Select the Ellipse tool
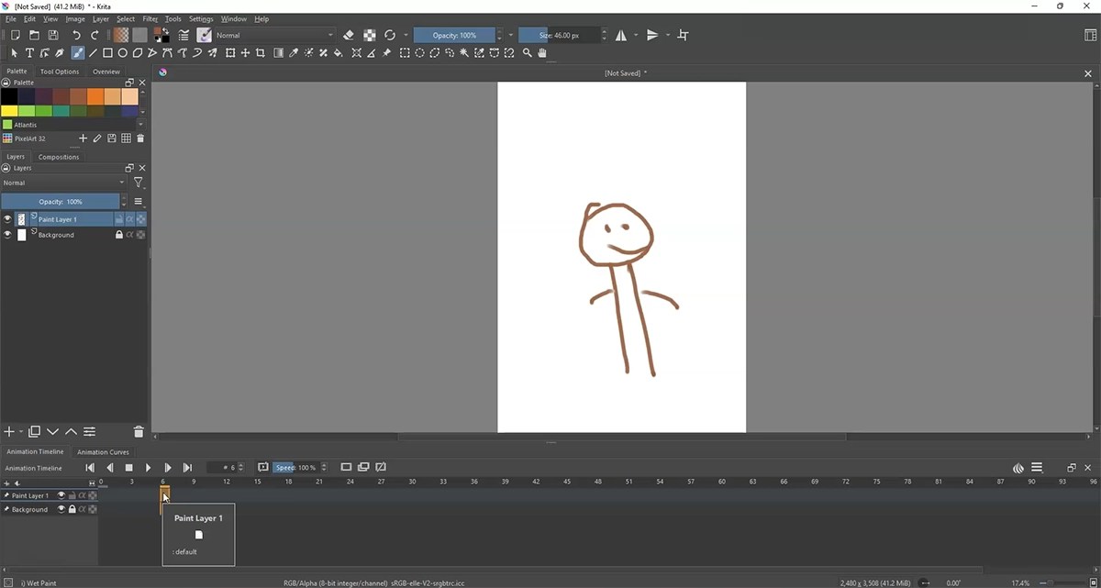Viewport: 1101px width, 588px height. 123,53
